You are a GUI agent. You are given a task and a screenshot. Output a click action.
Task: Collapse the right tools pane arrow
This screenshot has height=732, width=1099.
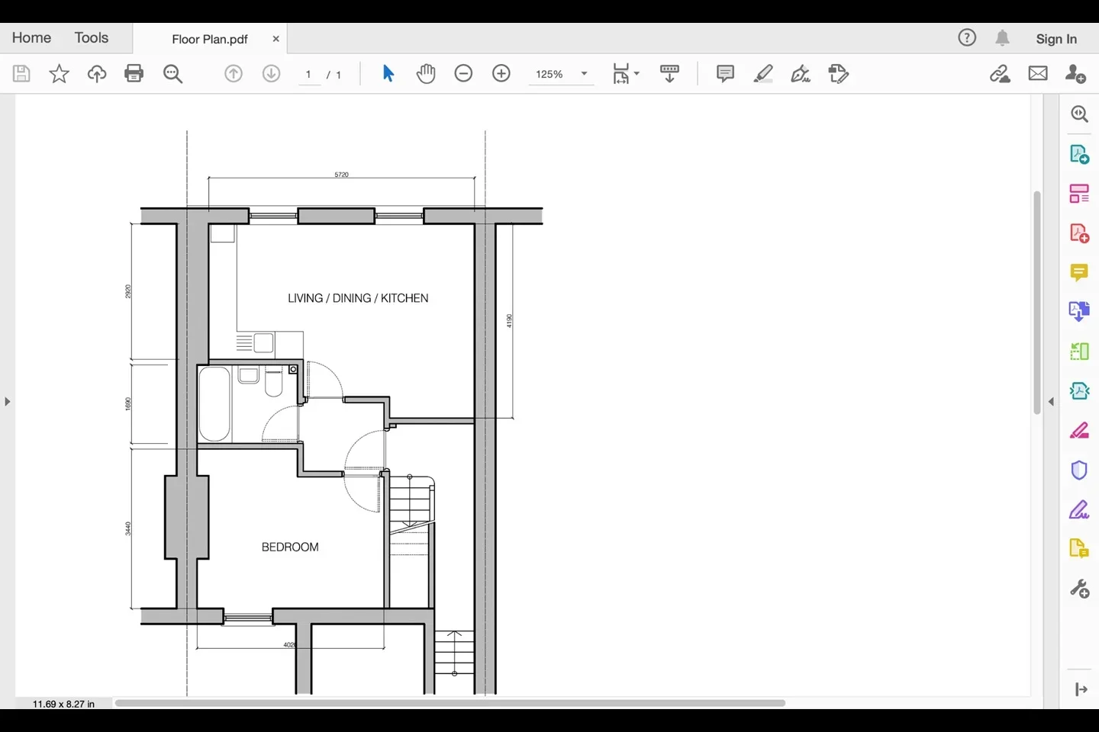[1051, 401]
